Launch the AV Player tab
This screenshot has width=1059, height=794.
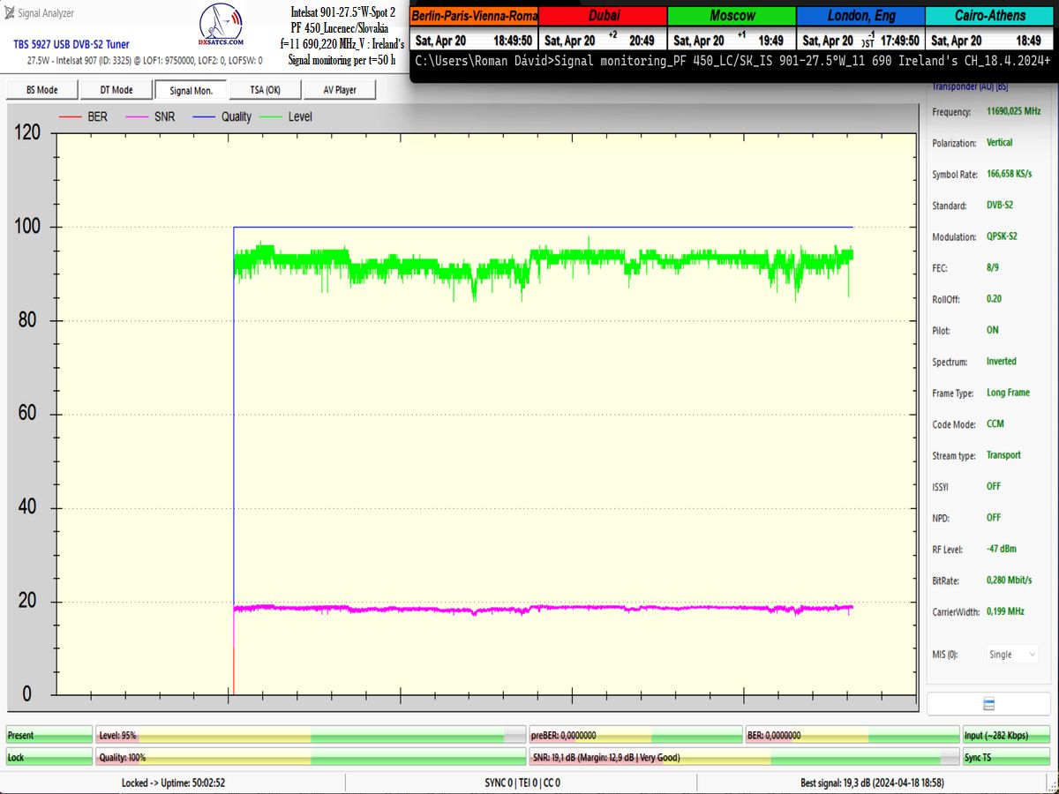coord(340,90)
